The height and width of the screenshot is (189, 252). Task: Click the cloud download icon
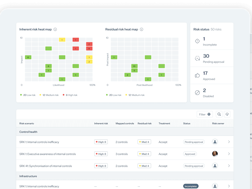coord(227,114)
